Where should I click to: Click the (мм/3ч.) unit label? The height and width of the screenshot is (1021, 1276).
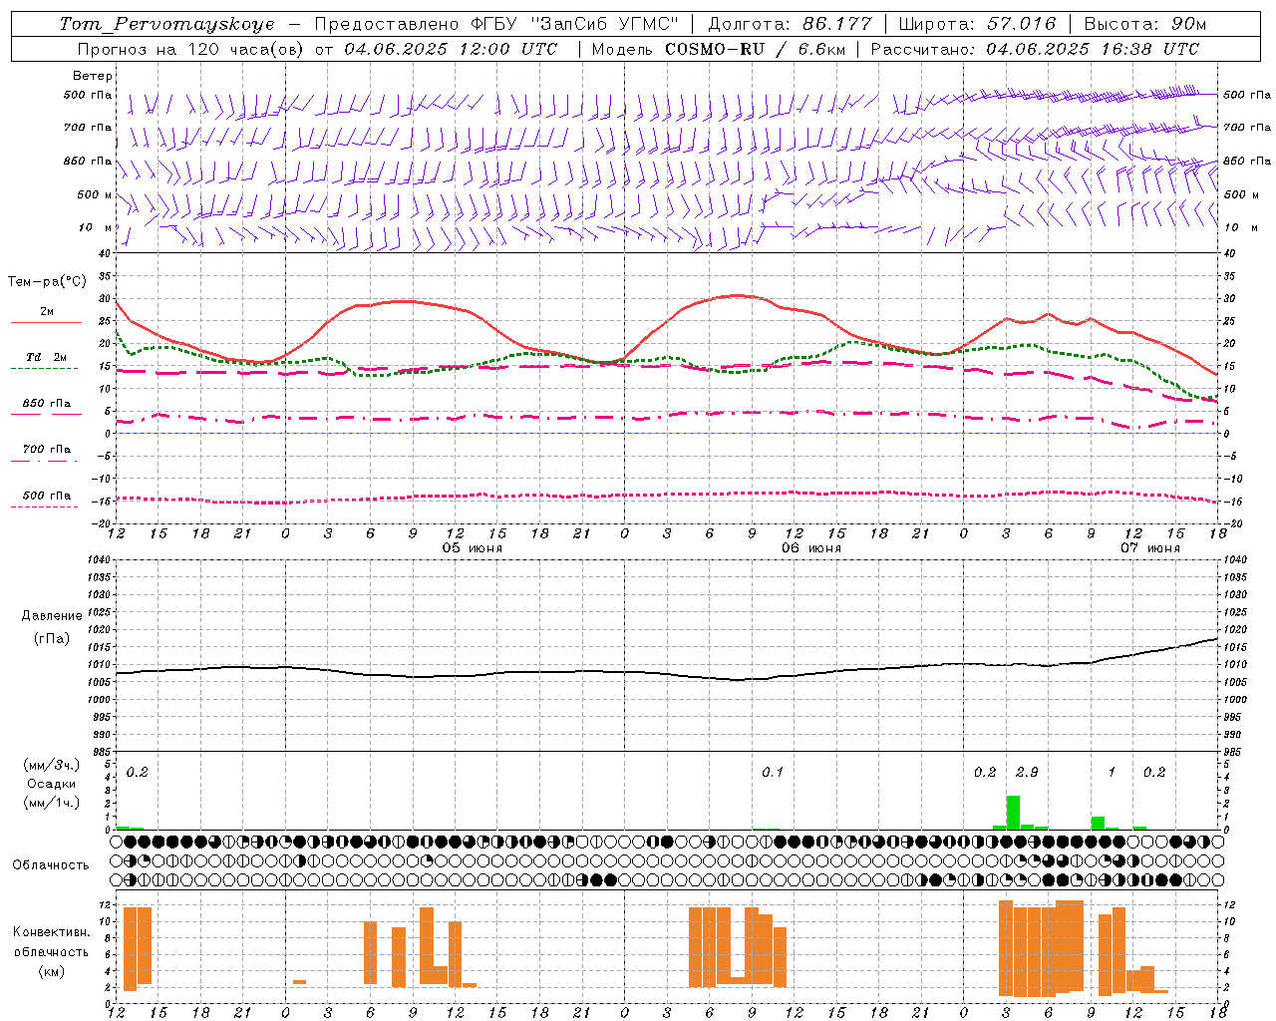52,765
